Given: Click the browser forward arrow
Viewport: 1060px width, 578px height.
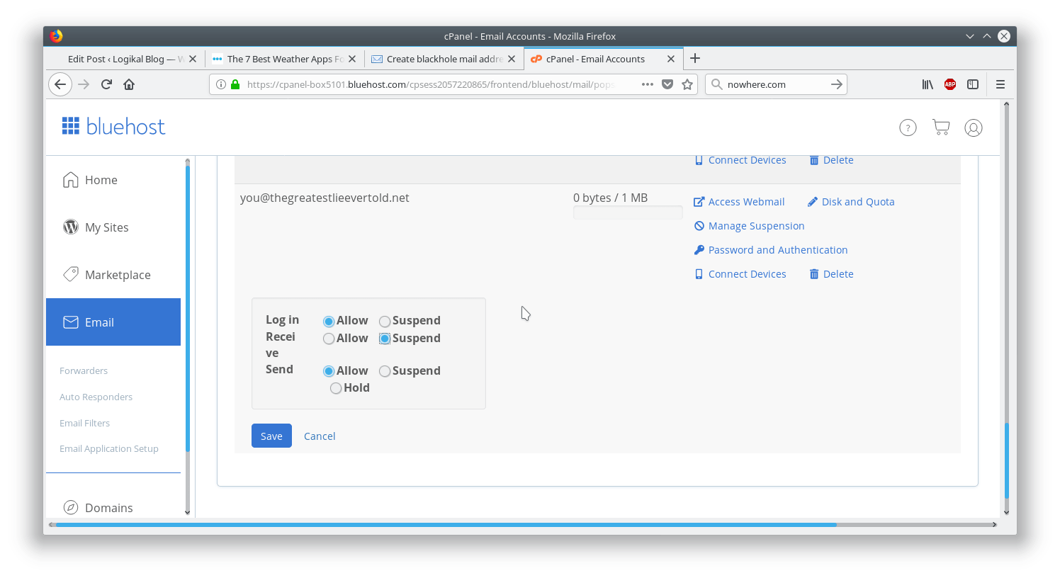Looking at the screenshot, I should (x=84, y=84).
